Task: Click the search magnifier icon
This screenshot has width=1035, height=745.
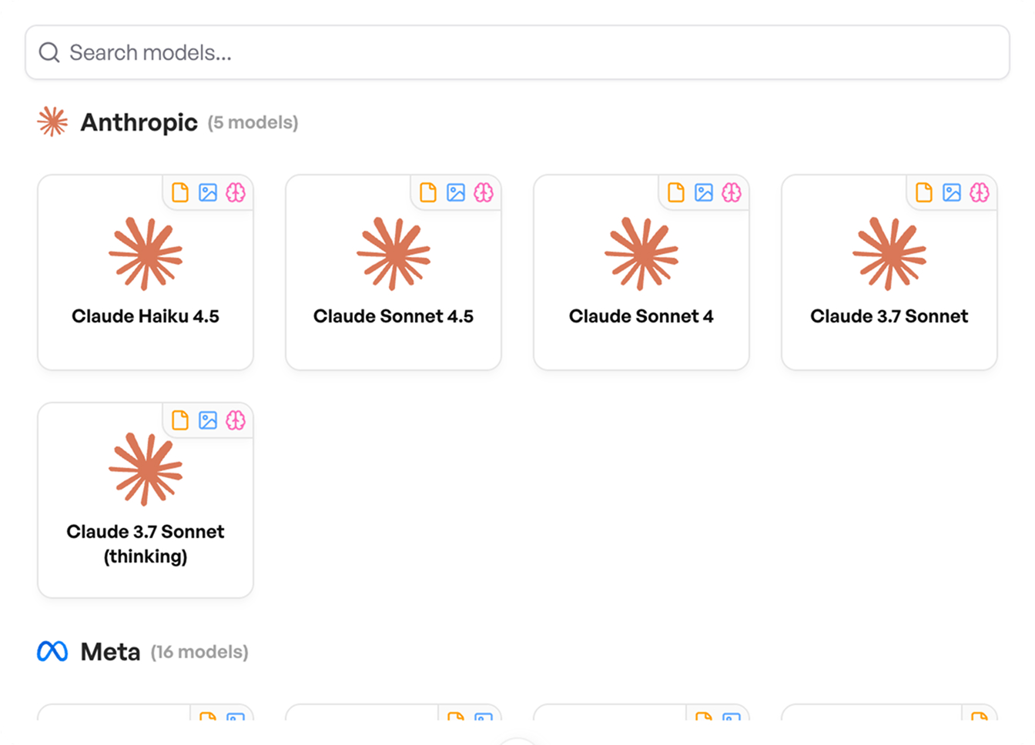Action: pyautogui.click(x=49, y=52)
